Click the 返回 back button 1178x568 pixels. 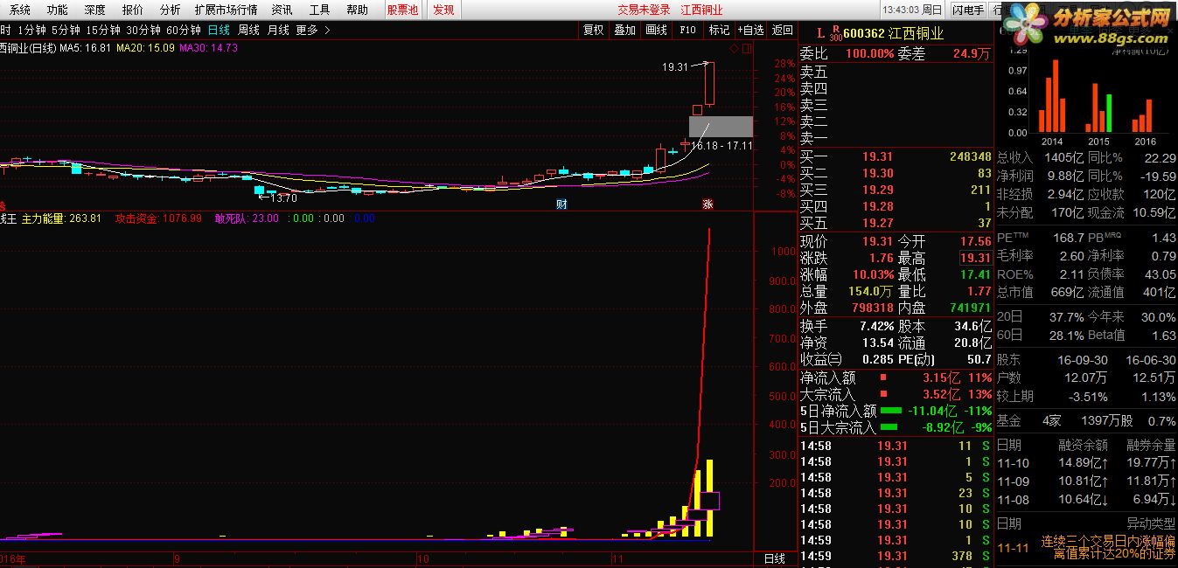tap(782, 30)
